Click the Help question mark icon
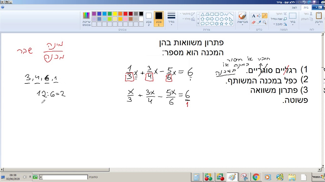 point(3,7)
